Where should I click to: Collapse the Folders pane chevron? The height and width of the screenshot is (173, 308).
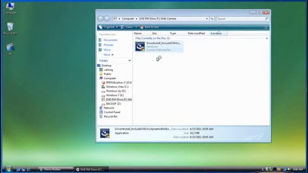(x=129, y=61)
